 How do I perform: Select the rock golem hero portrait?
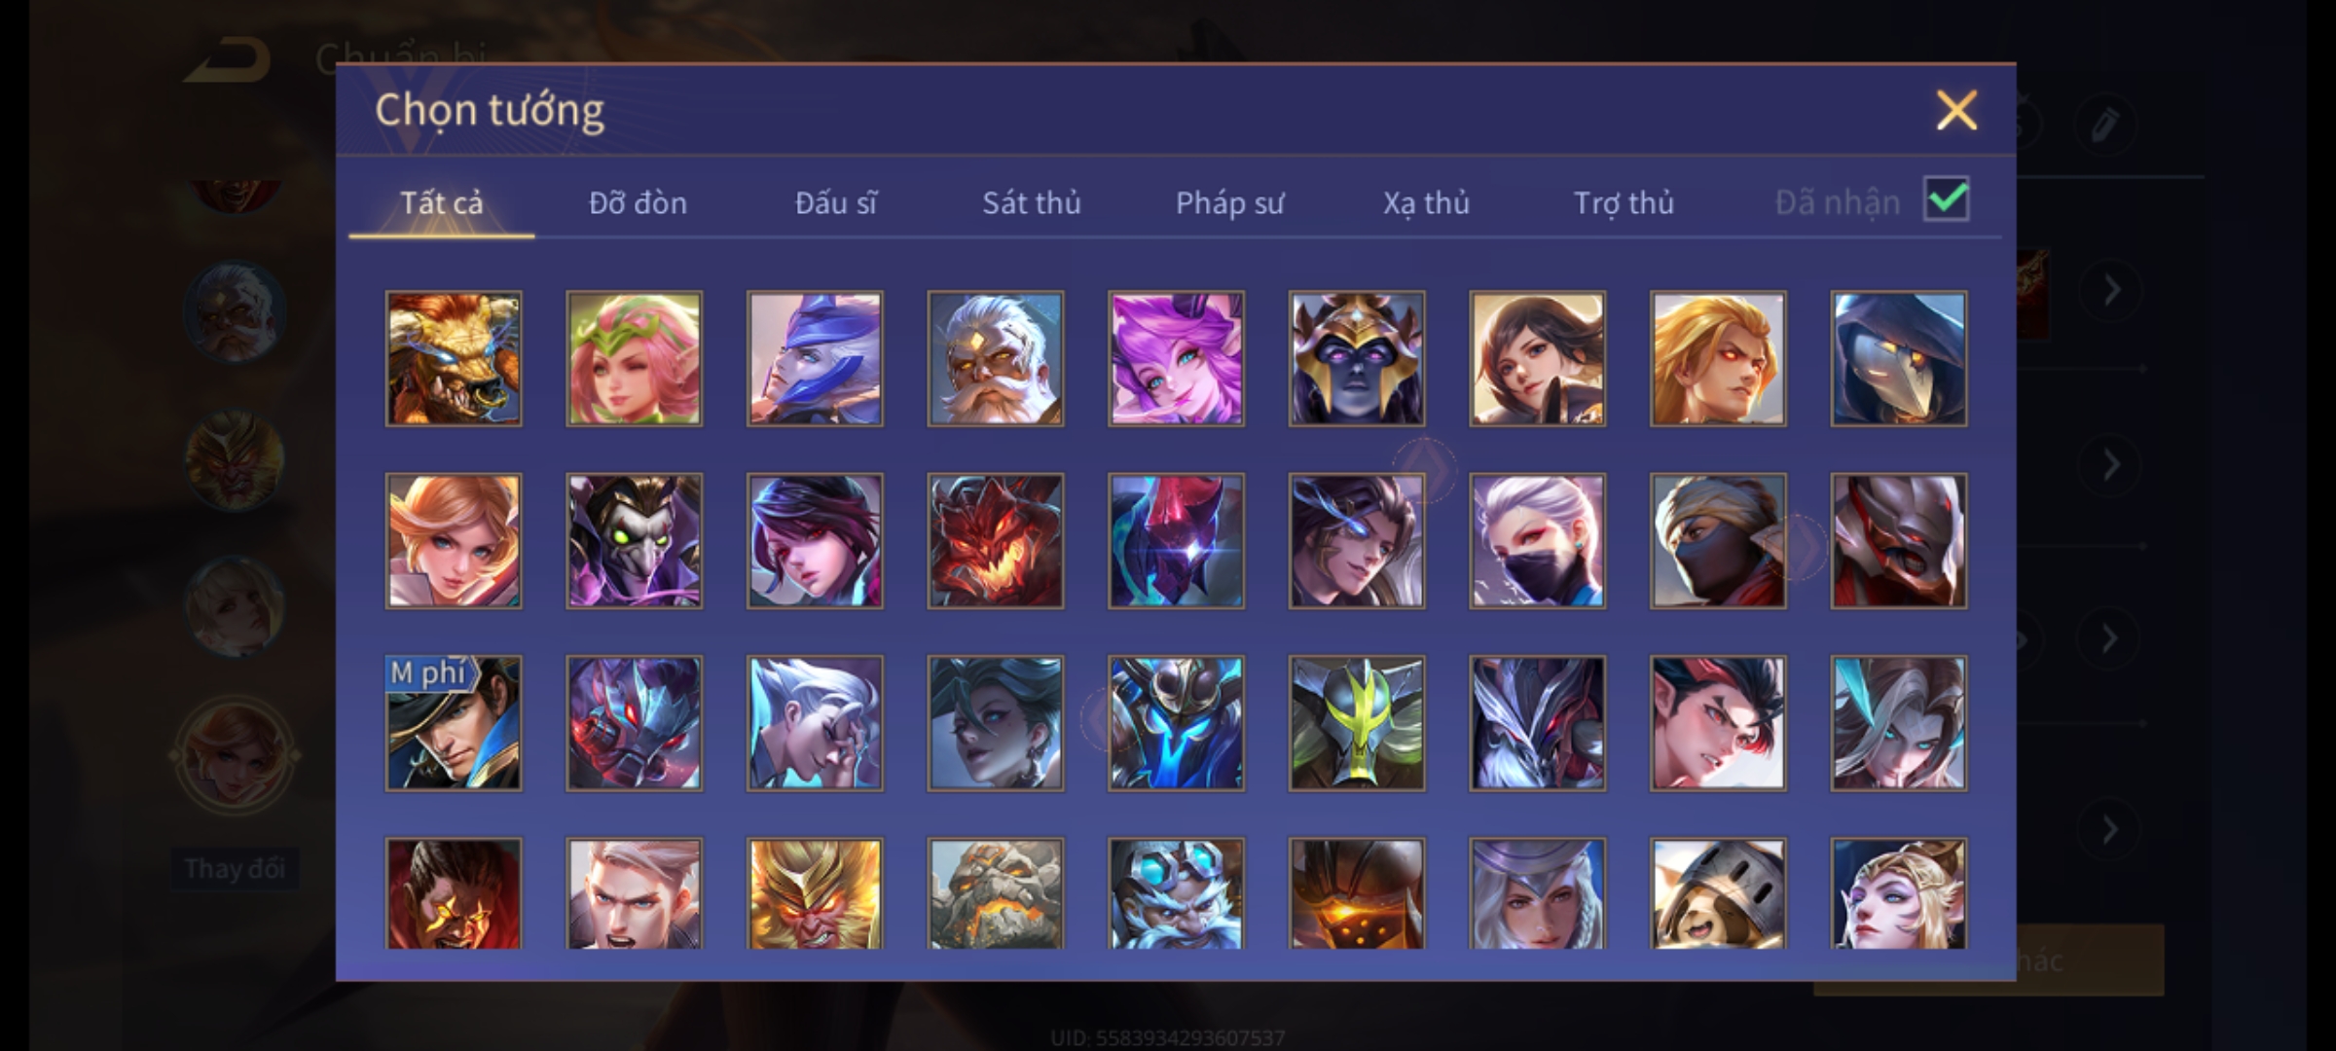click(x=996, y=893)
